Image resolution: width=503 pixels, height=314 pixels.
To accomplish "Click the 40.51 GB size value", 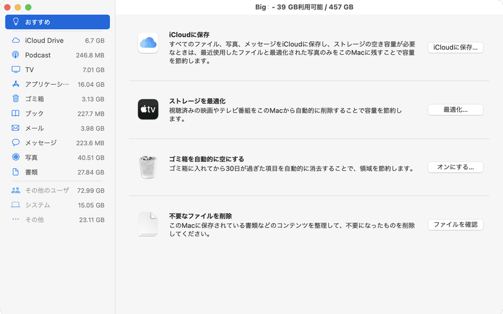I will pos(91,158).
